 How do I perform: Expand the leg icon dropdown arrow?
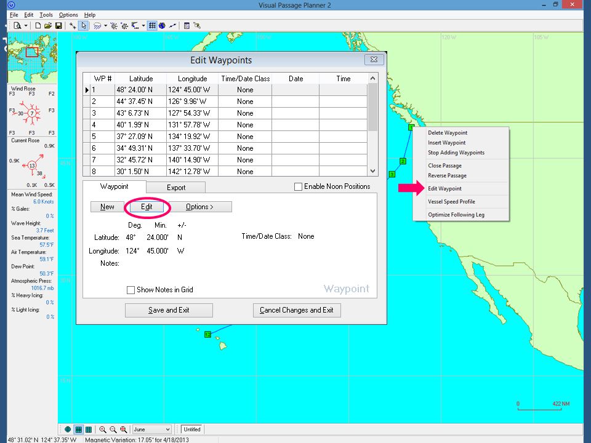[x=143, y=26]
